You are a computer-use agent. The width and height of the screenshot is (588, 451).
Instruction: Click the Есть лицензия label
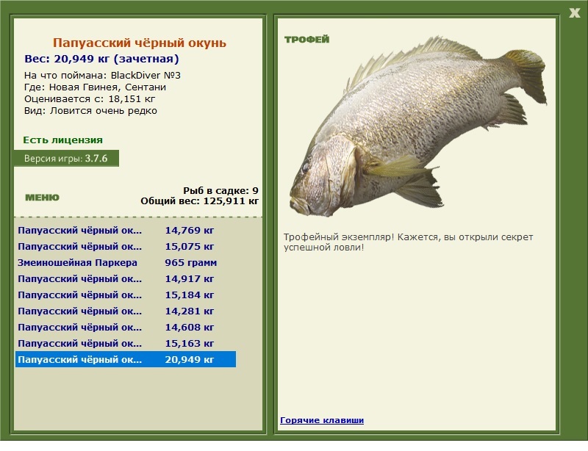(62, 140)
